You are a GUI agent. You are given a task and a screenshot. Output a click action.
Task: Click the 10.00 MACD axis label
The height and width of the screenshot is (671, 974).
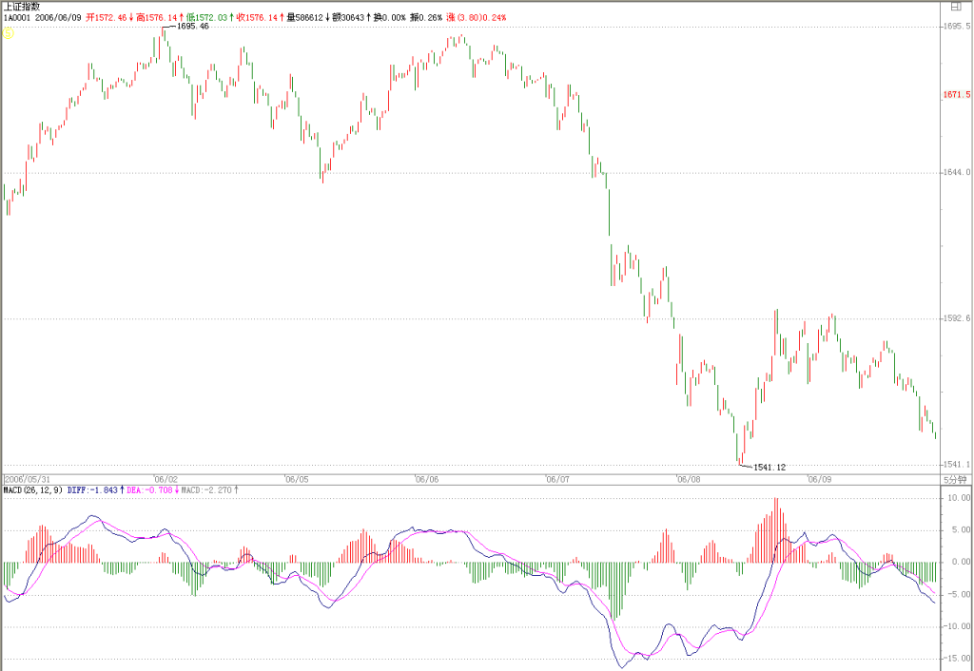point(960,498)
